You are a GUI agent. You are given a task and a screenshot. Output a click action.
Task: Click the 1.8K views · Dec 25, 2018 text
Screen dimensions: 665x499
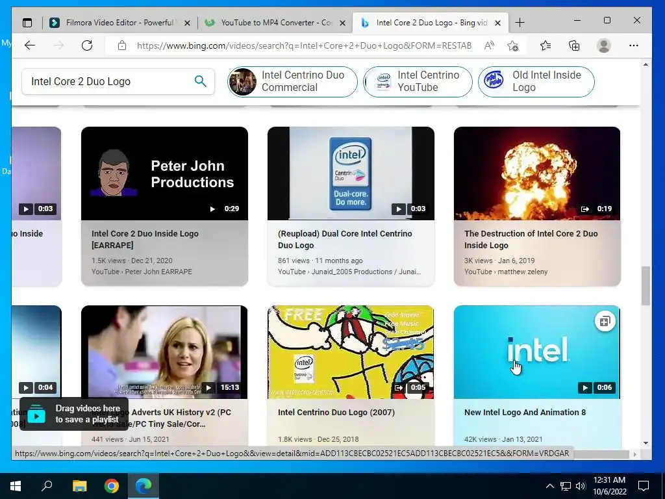click(318, 439)
